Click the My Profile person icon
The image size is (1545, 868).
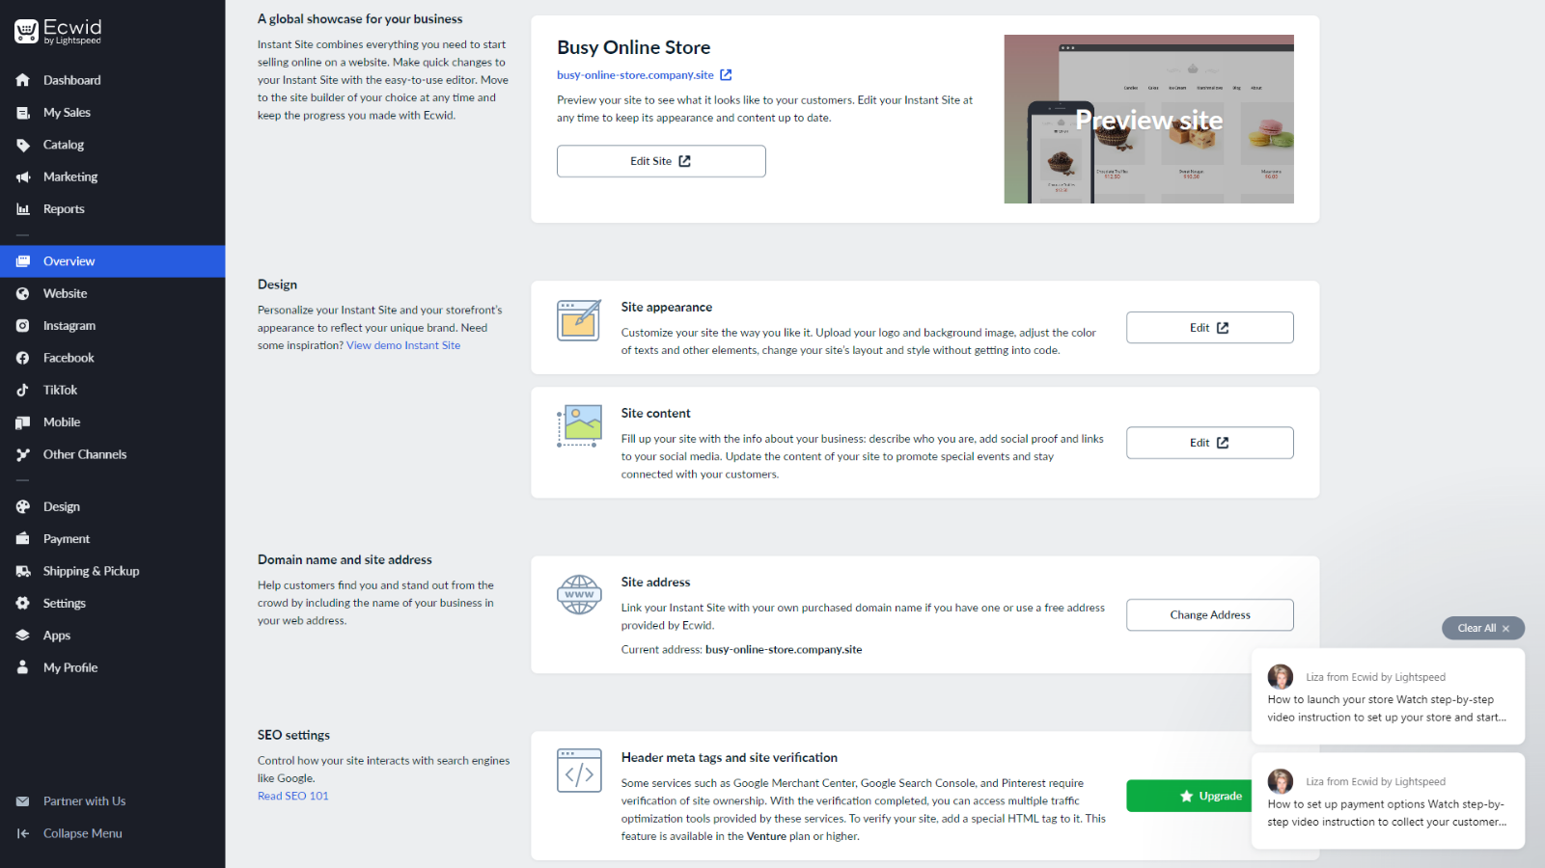[x=23, y=667]
